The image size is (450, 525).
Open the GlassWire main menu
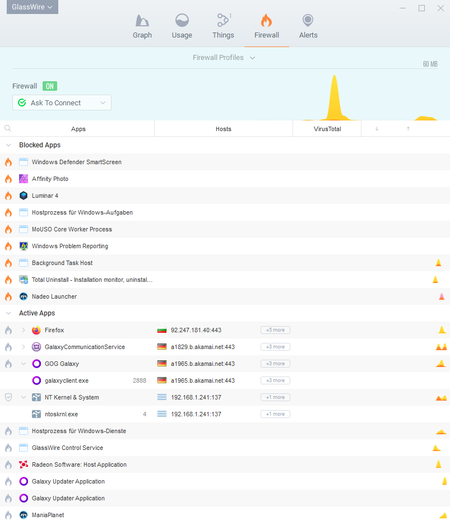pyautogui.click(x=32, y=7)
